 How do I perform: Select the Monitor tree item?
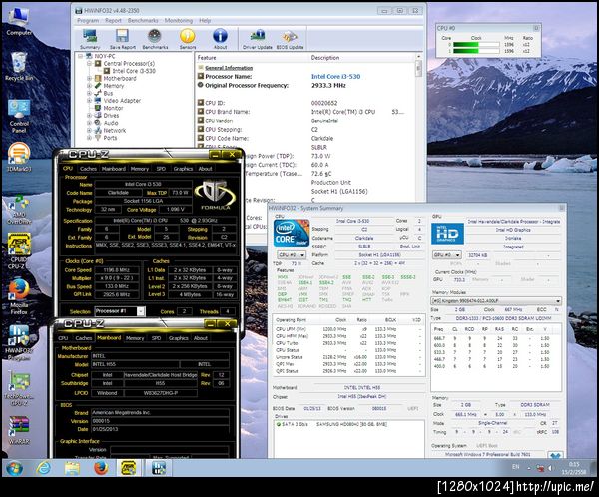point(113,108)
